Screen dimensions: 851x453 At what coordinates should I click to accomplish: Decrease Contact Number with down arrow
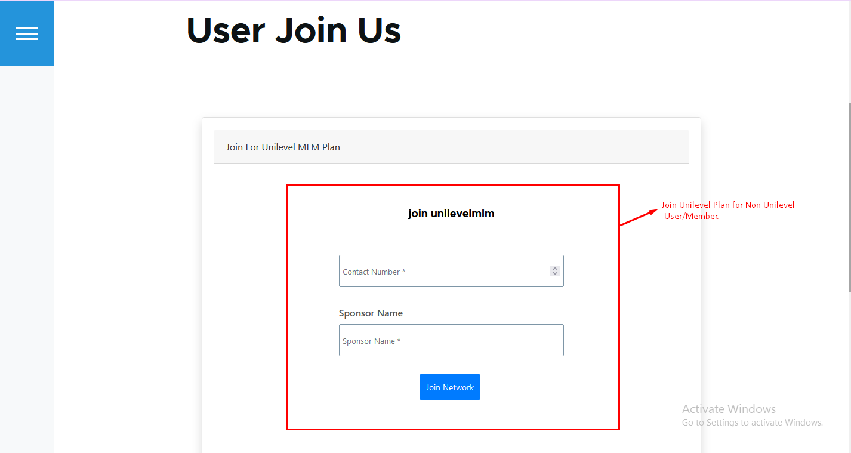555,274
